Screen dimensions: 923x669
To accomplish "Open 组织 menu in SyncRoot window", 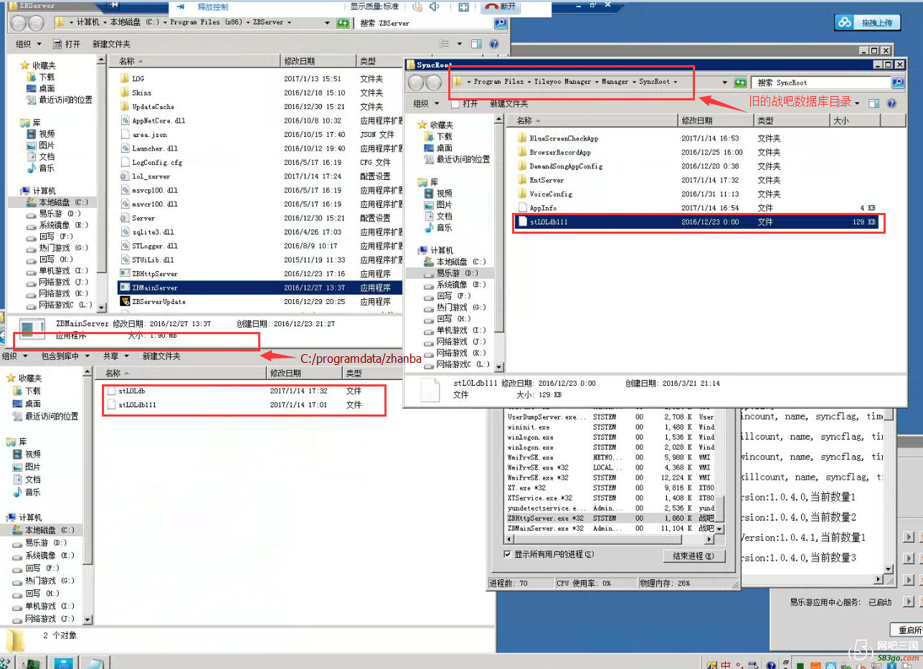I will [425, 103].
